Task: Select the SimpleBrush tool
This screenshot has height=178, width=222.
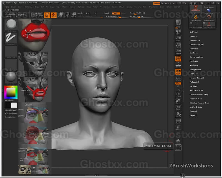Action: click(x=196, y=18)
